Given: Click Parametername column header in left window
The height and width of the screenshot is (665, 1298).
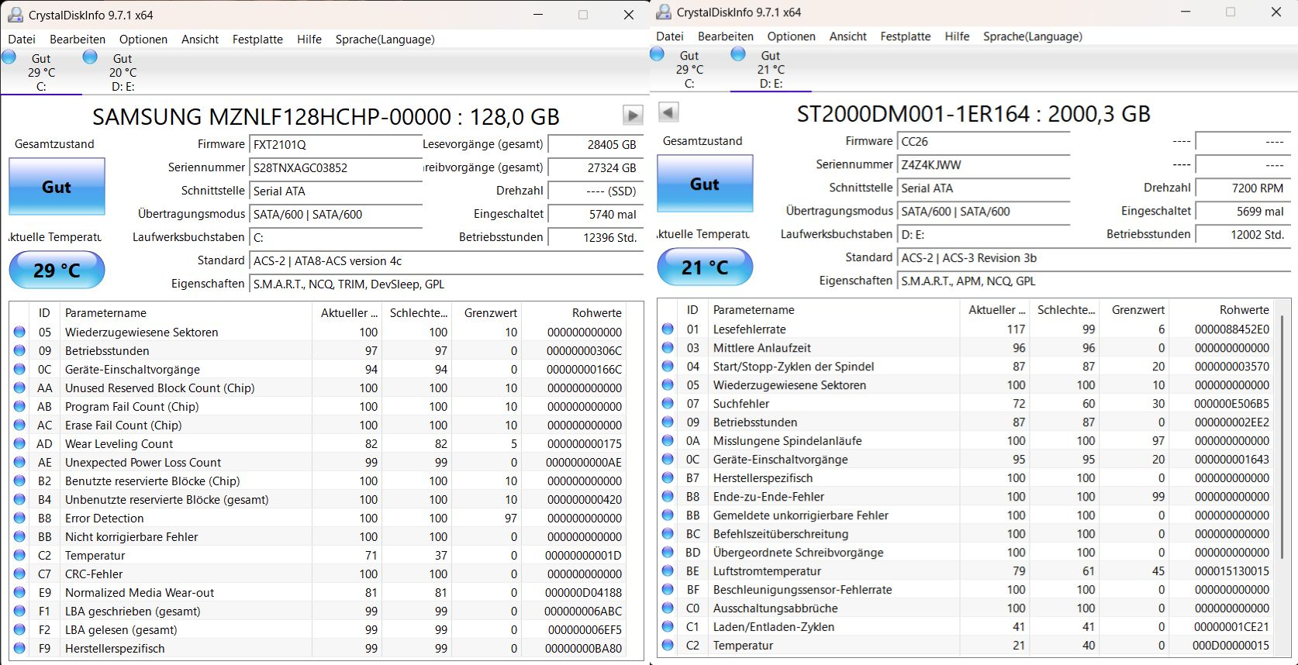Looking at the screenshot, I should pos(186,313).
